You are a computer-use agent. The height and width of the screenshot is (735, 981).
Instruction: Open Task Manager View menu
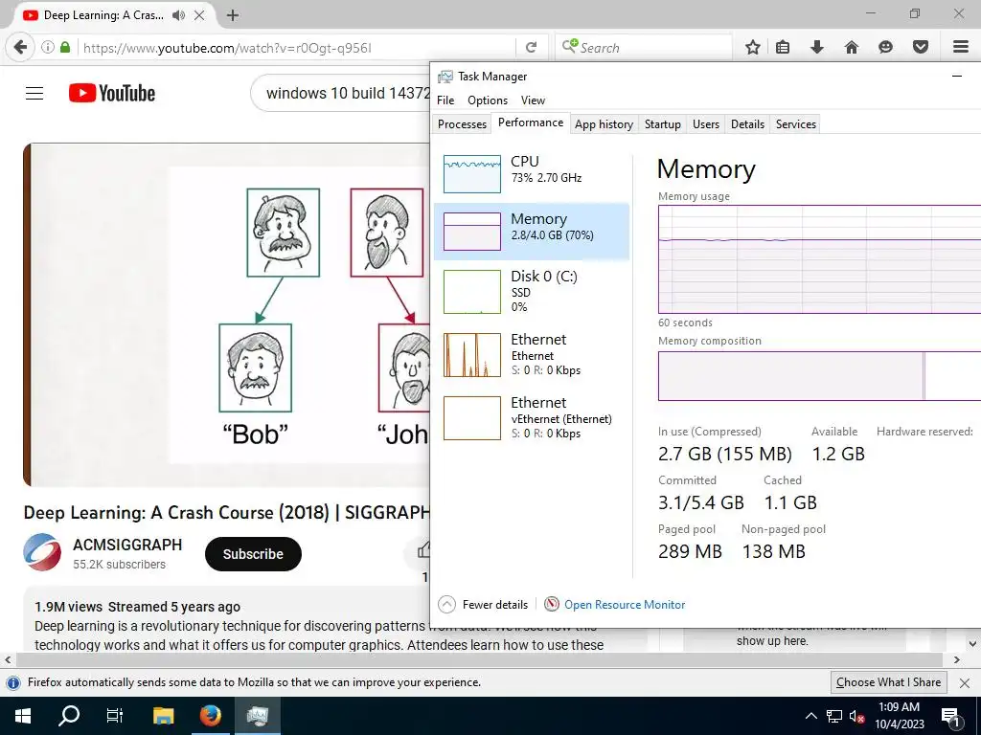[x=533, y=100]
